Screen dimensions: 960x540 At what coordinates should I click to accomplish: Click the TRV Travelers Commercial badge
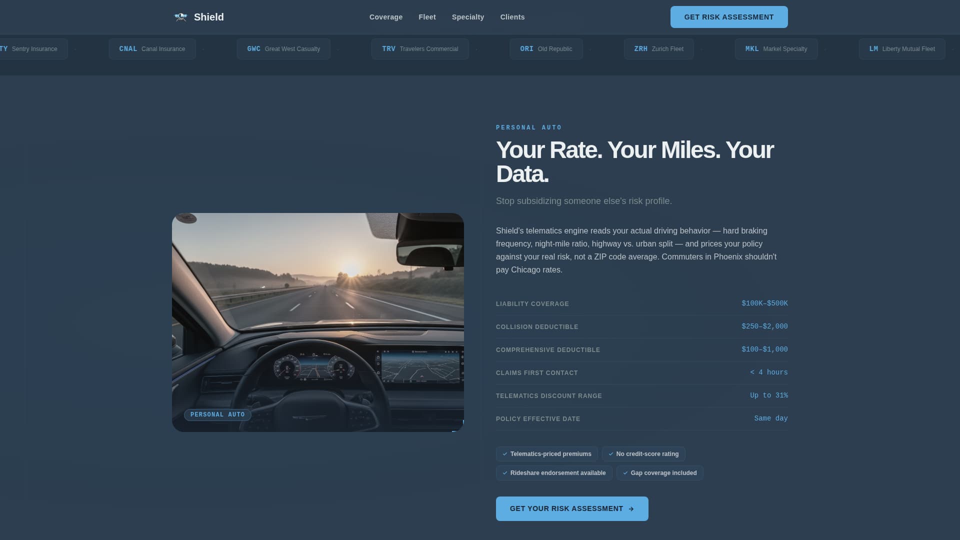tap(419, 48)
